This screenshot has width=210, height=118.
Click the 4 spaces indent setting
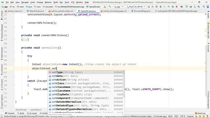coord(190,116)
